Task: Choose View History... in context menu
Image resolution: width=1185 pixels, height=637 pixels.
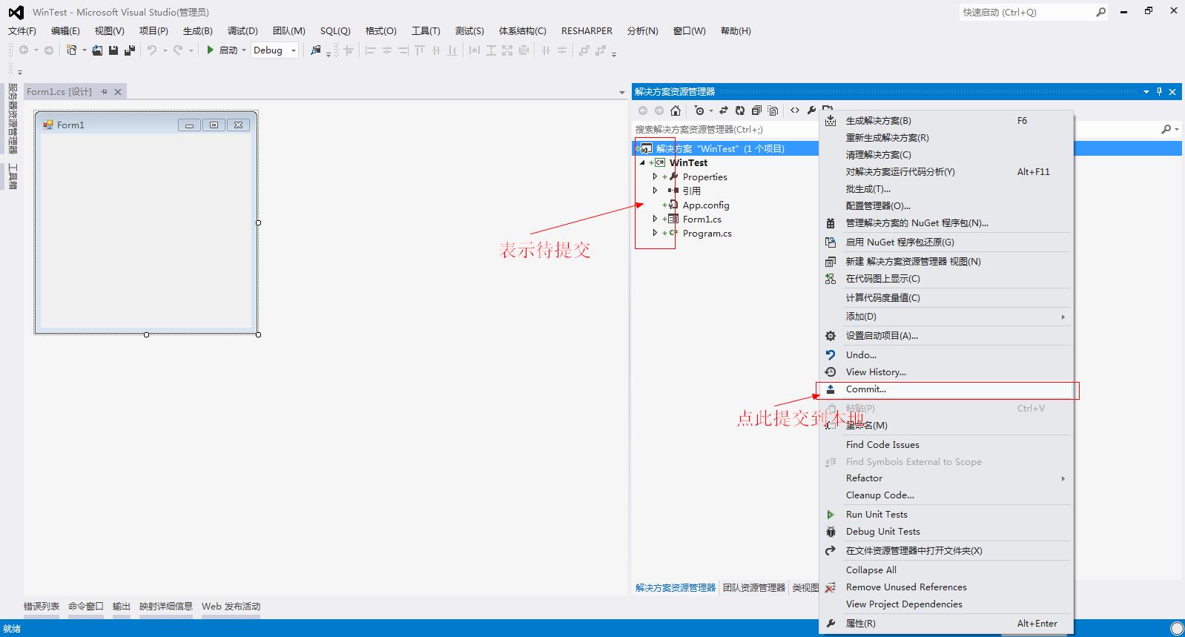Action: pyautogui.click(x=945, y=372)
